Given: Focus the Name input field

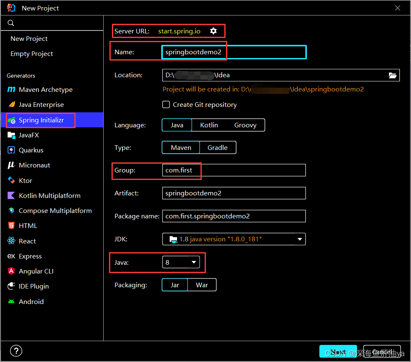Looking at the screenshot, I should click(x=234, y=52).
